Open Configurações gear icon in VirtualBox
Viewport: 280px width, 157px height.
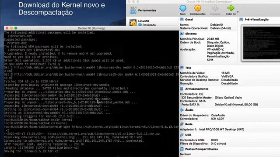pos(198,8)
